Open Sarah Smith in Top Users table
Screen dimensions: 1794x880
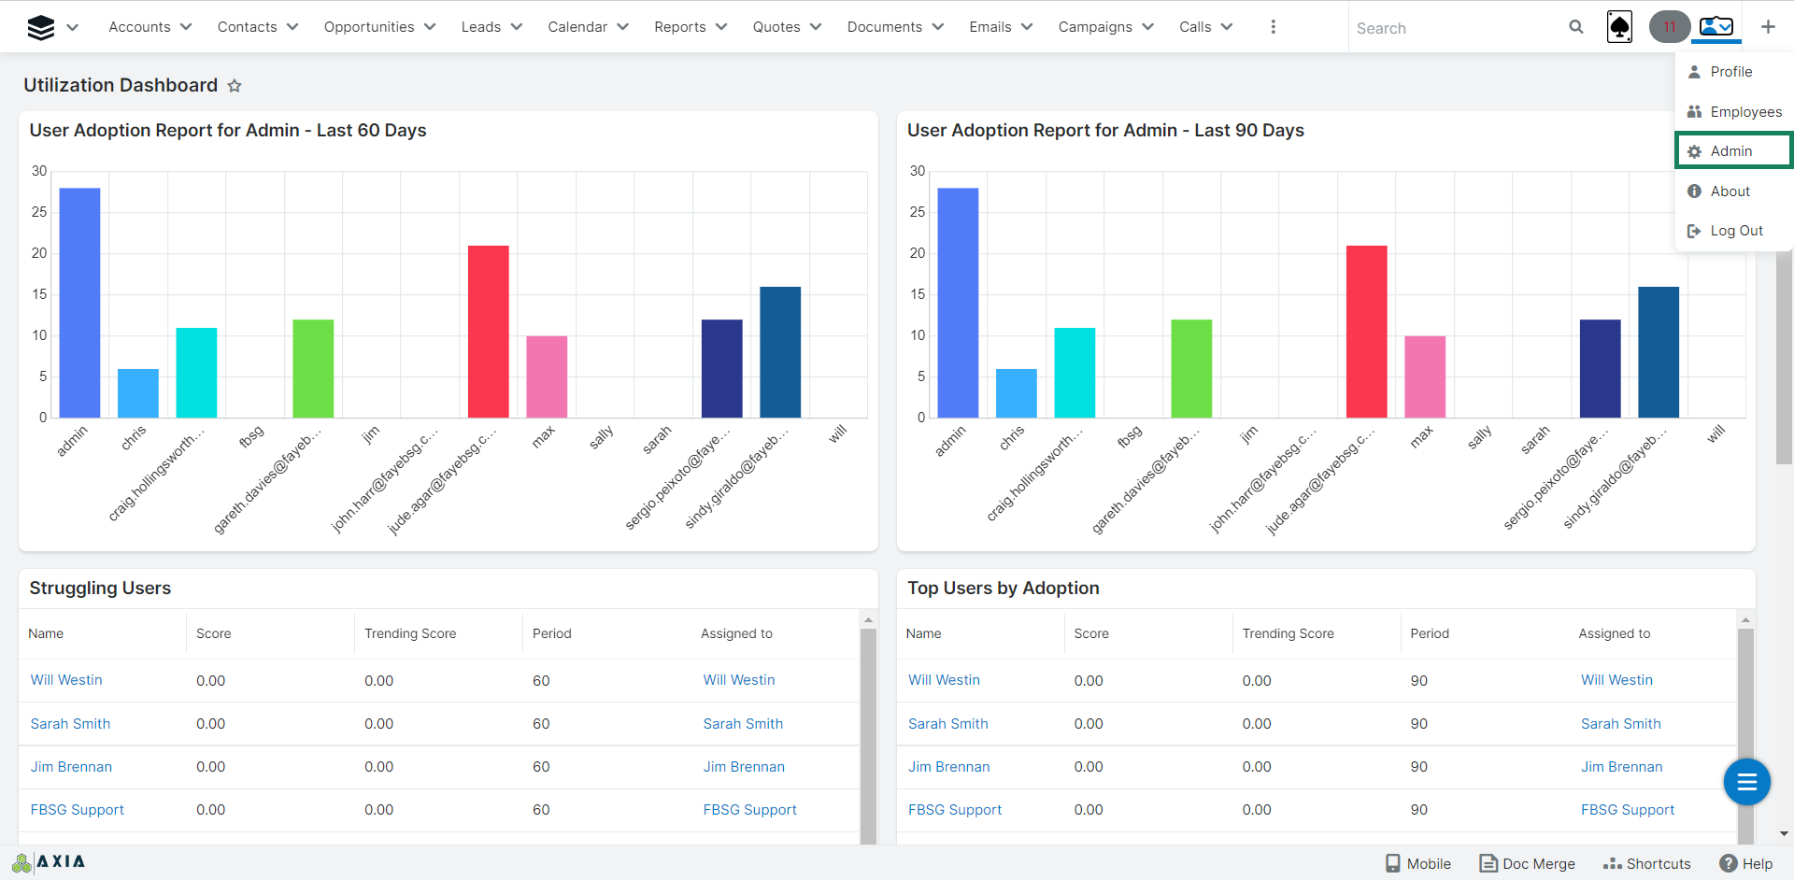(947, 724)
